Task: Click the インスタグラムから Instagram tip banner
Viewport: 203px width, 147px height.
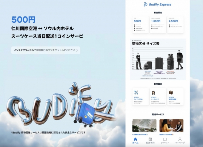Action: pyautogui.click(x=46, y=50)
